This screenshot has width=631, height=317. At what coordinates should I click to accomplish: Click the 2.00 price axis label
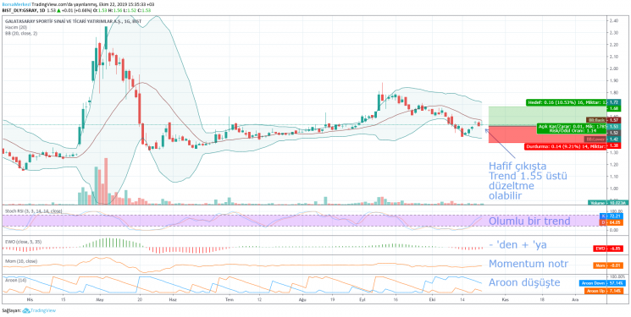pyautogui.click(x=613, y=68)
